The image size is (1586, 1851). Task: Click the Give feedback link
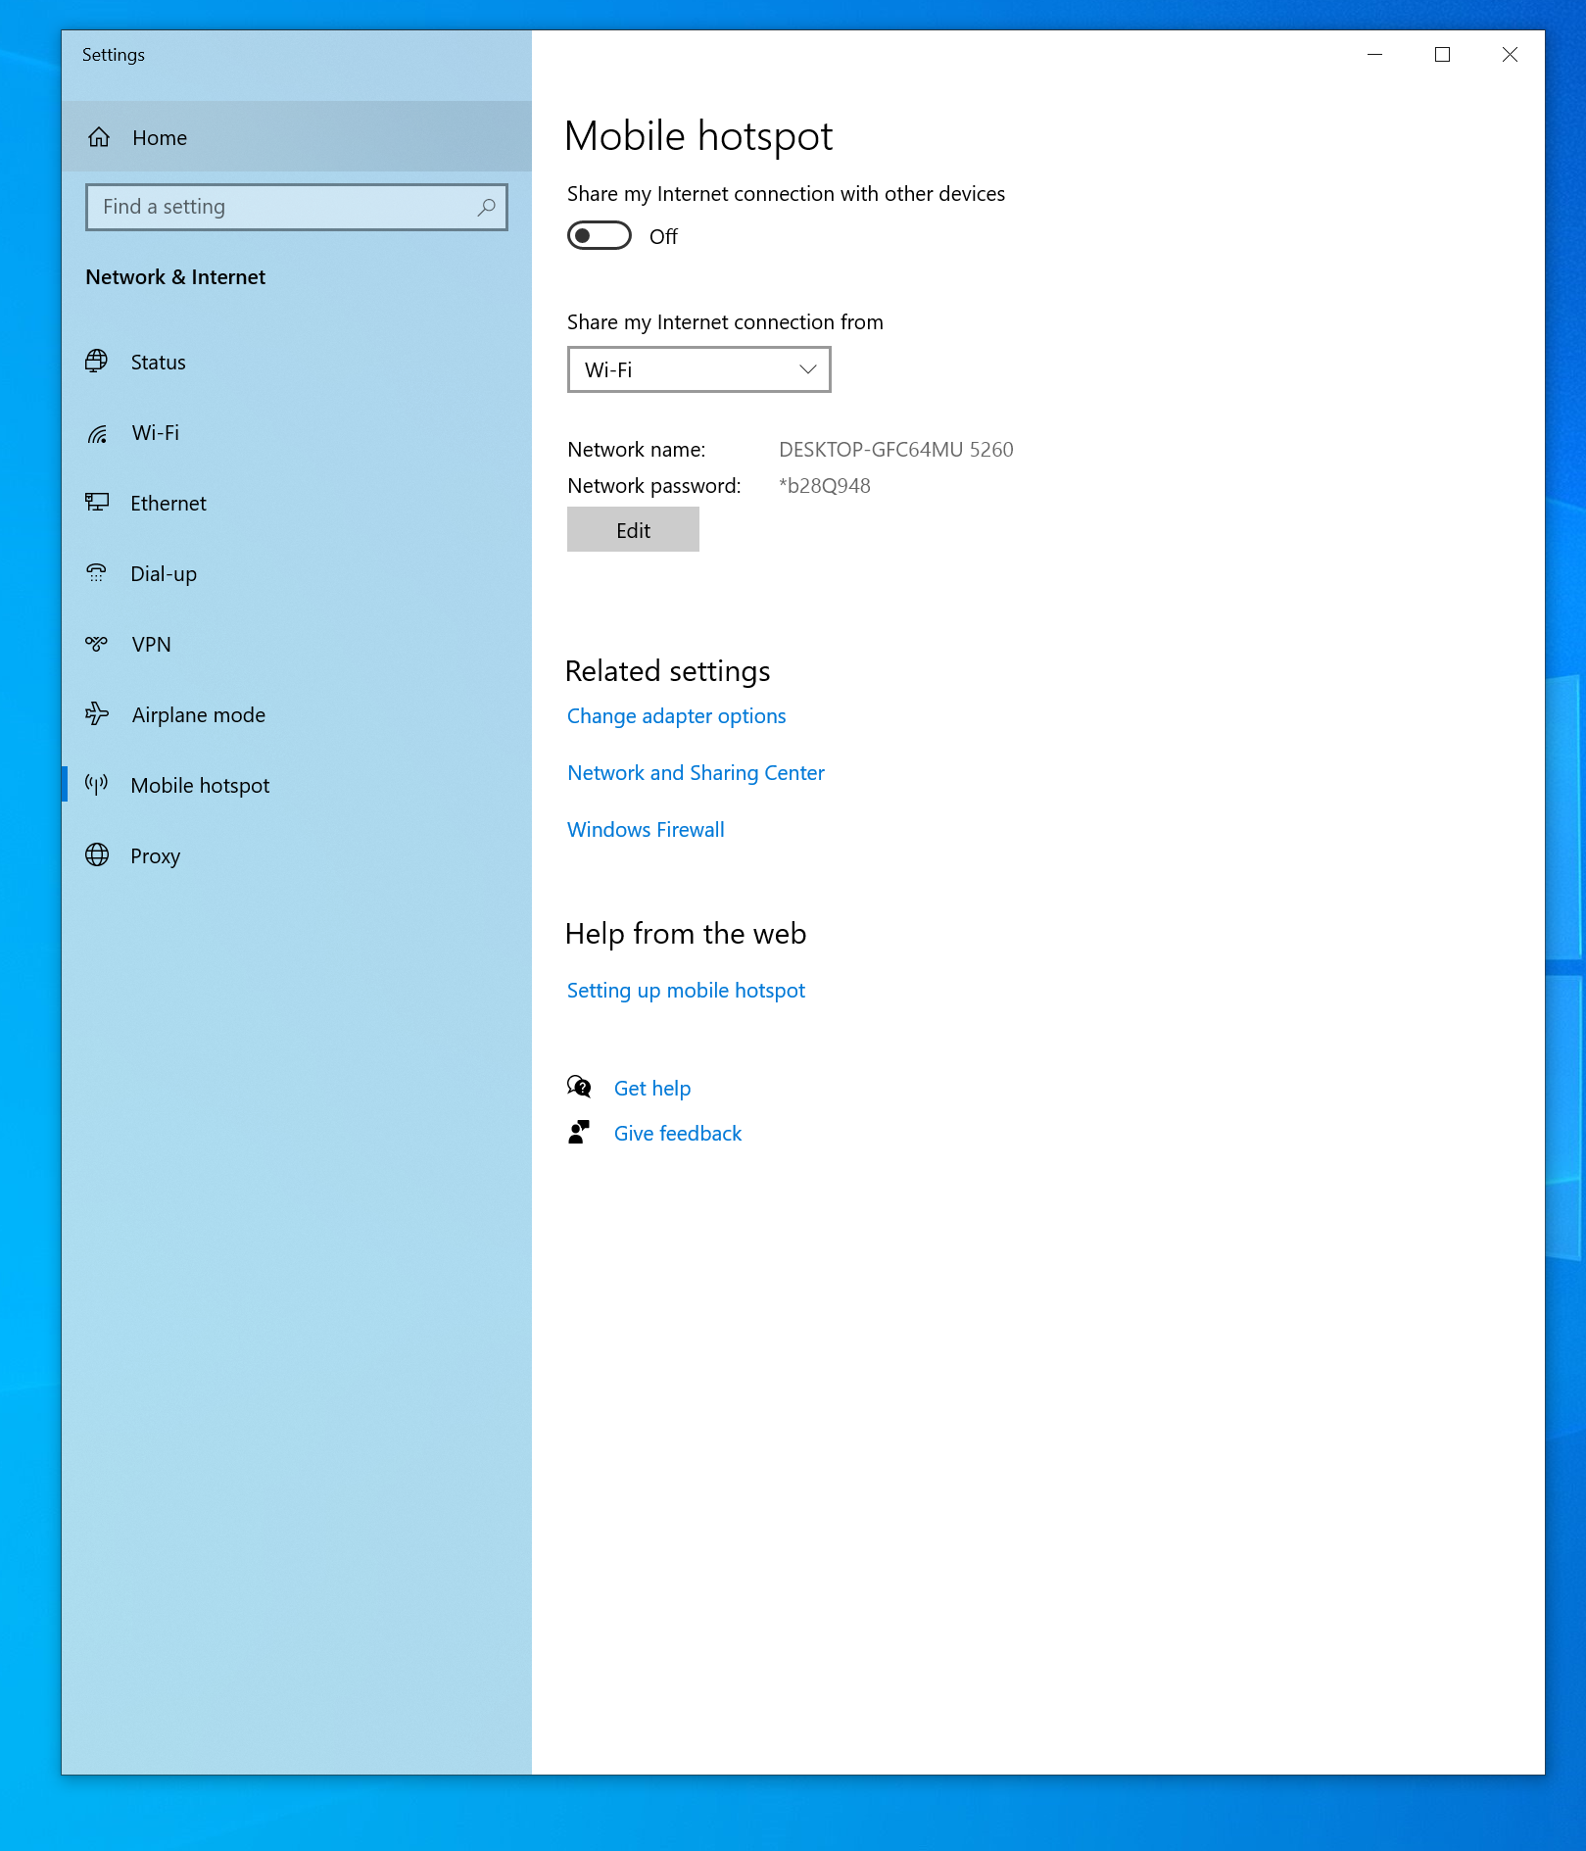(678, 1134)
